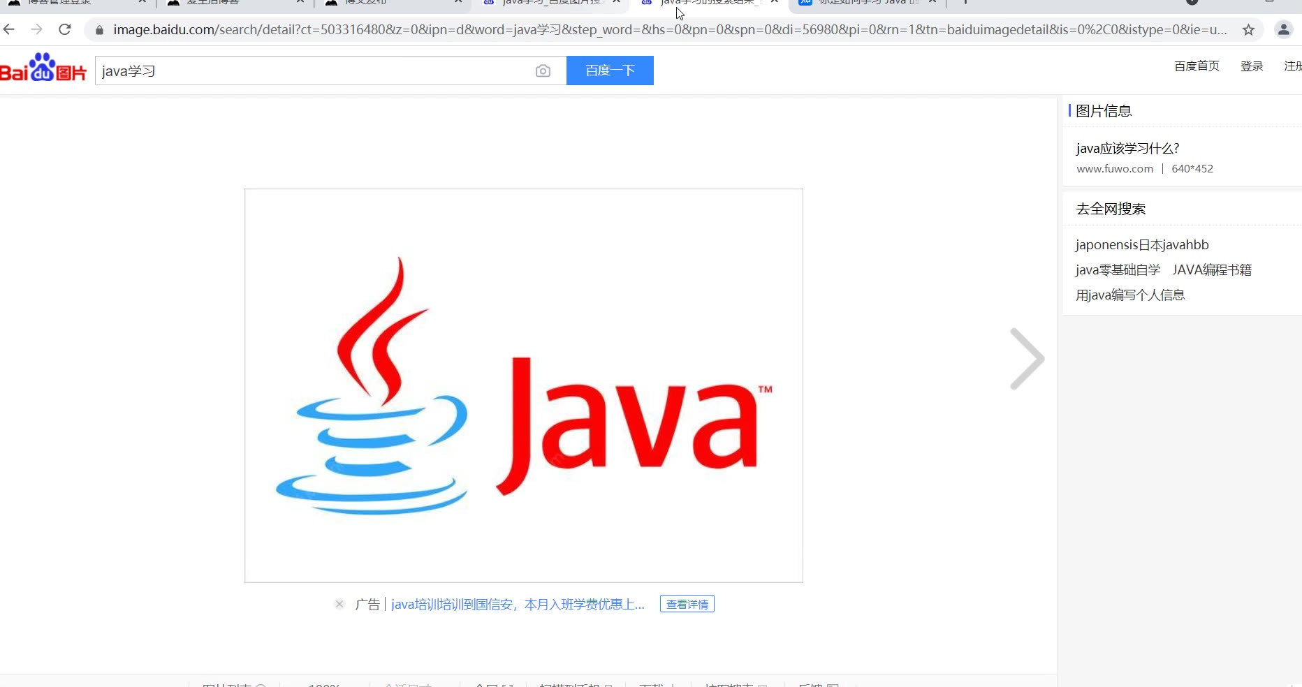
Task: Reload the current Baidu image page
Action: coord(65,29)
